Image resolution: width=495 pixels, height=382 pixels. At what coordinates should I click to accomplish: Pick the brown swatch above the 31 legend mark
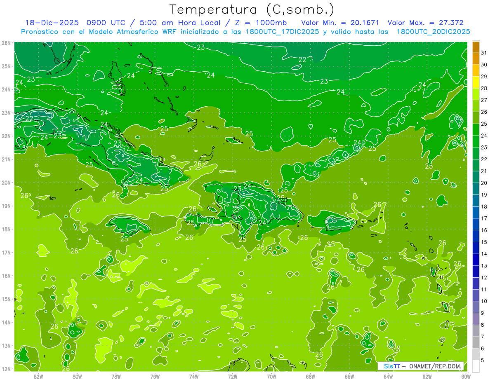[476, 47]
